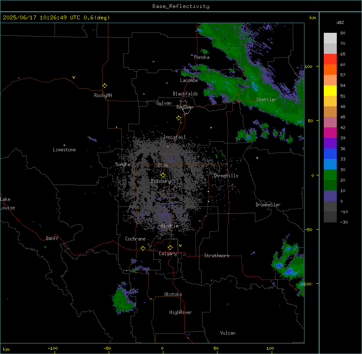The height and width of the screenshot is (354, 362).
Task: Select the Blackfalds label
Action: tap(185, 94)
